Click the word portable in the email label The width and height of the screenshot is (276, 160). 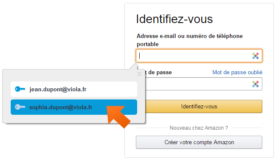click(x=148, y=44)
